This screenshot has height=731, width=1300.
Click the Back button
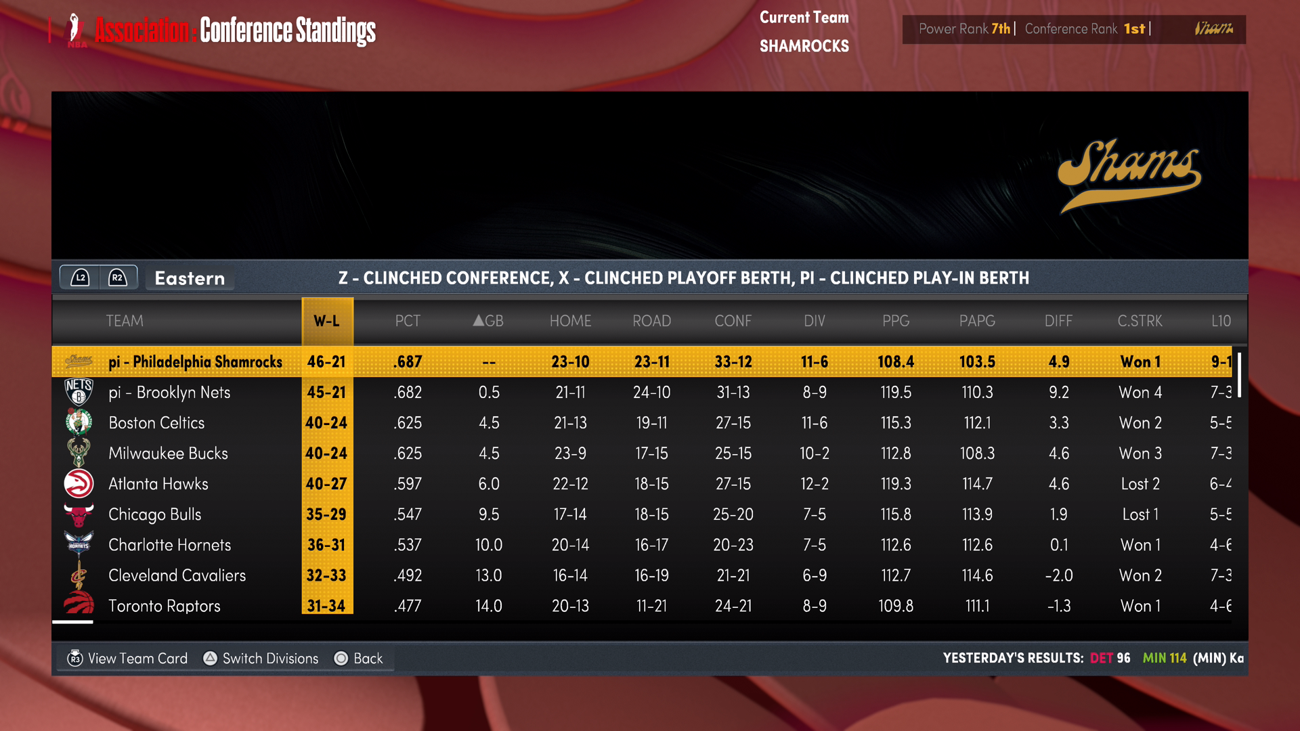tap(358, 659)
